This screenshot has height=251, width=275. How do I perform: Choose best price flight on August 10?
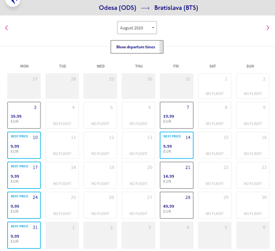click(24, 145)
